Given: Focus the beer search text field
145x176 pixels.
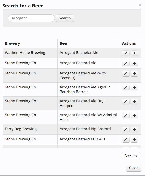Looking at the screenshot, I should (x=31, y=18).
